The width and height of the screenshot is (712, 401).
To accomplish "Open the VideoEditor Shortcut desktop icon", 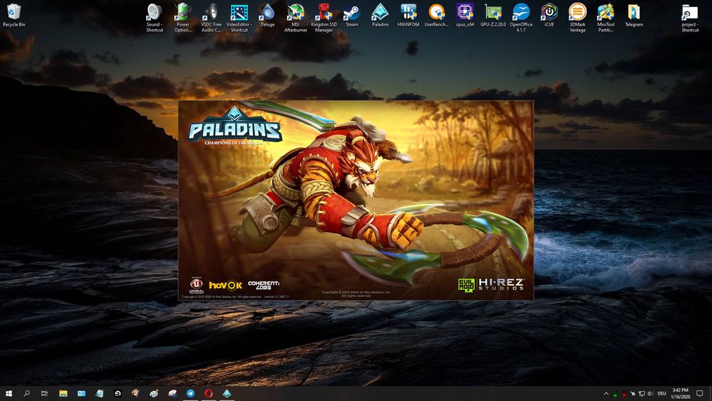I will click(239, 17).
